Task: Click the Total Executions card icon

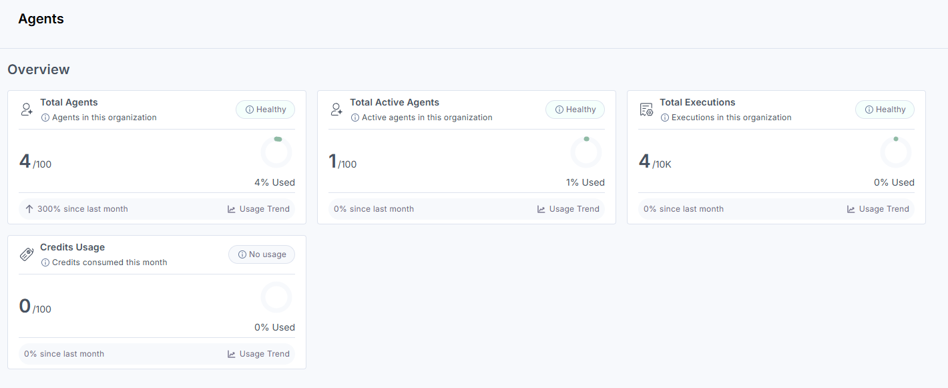Action: 646,110
